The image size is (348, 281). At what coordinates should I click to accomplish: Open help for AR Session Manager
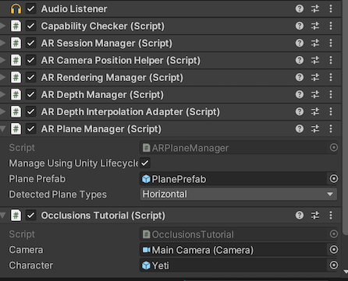pos(300,43)
